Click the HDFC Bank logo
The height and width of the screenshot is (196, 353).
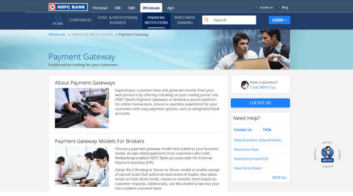[x=68, y=7]
